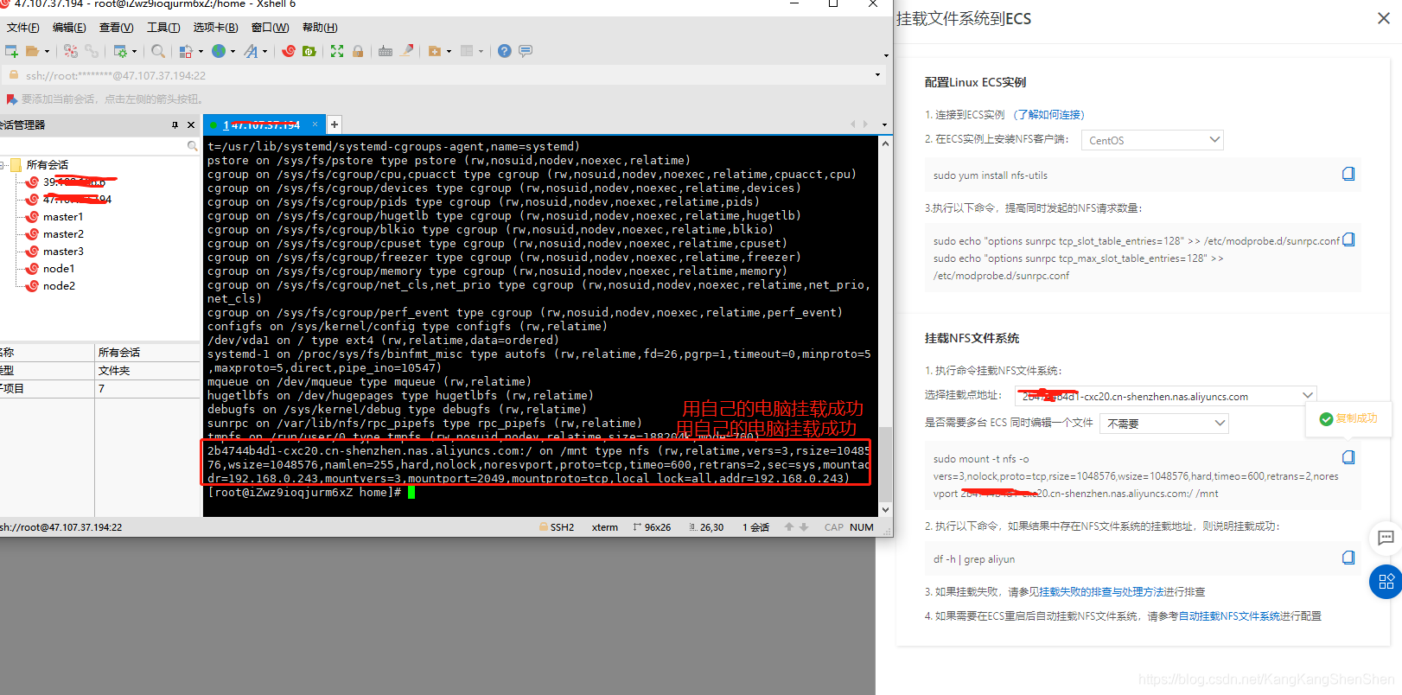The image size is (1402, 695).
Task: Open the address bar history dropdown arrow
Action: [877, 75]
